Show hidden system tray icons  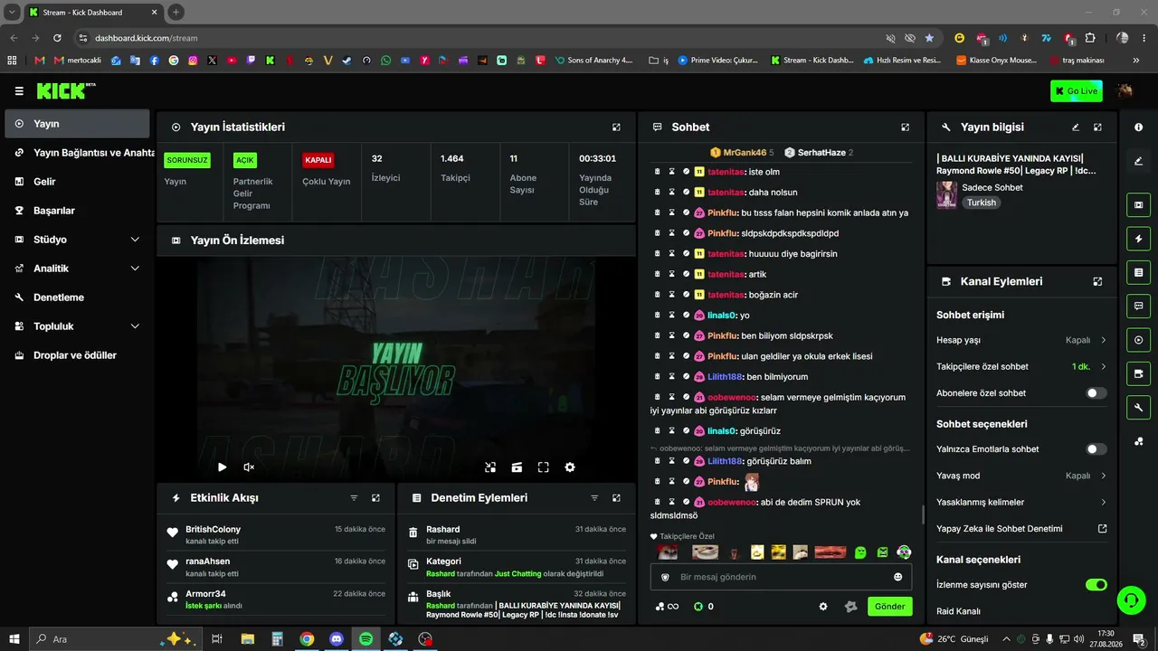1006,639
